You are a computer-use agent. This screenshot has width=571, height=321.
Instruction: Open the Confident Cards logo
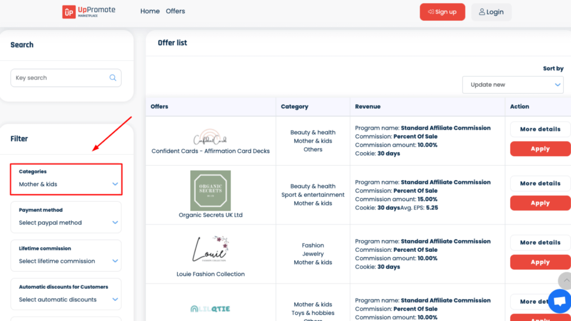(x=210, y=138)
